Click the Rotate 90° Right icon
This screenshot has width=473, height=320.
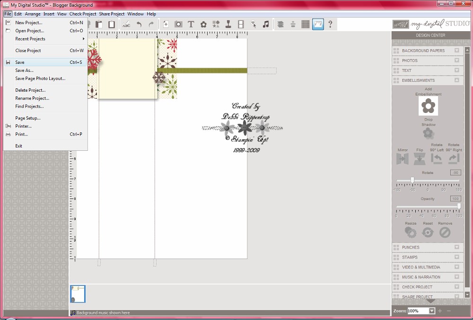click(454, 159)
